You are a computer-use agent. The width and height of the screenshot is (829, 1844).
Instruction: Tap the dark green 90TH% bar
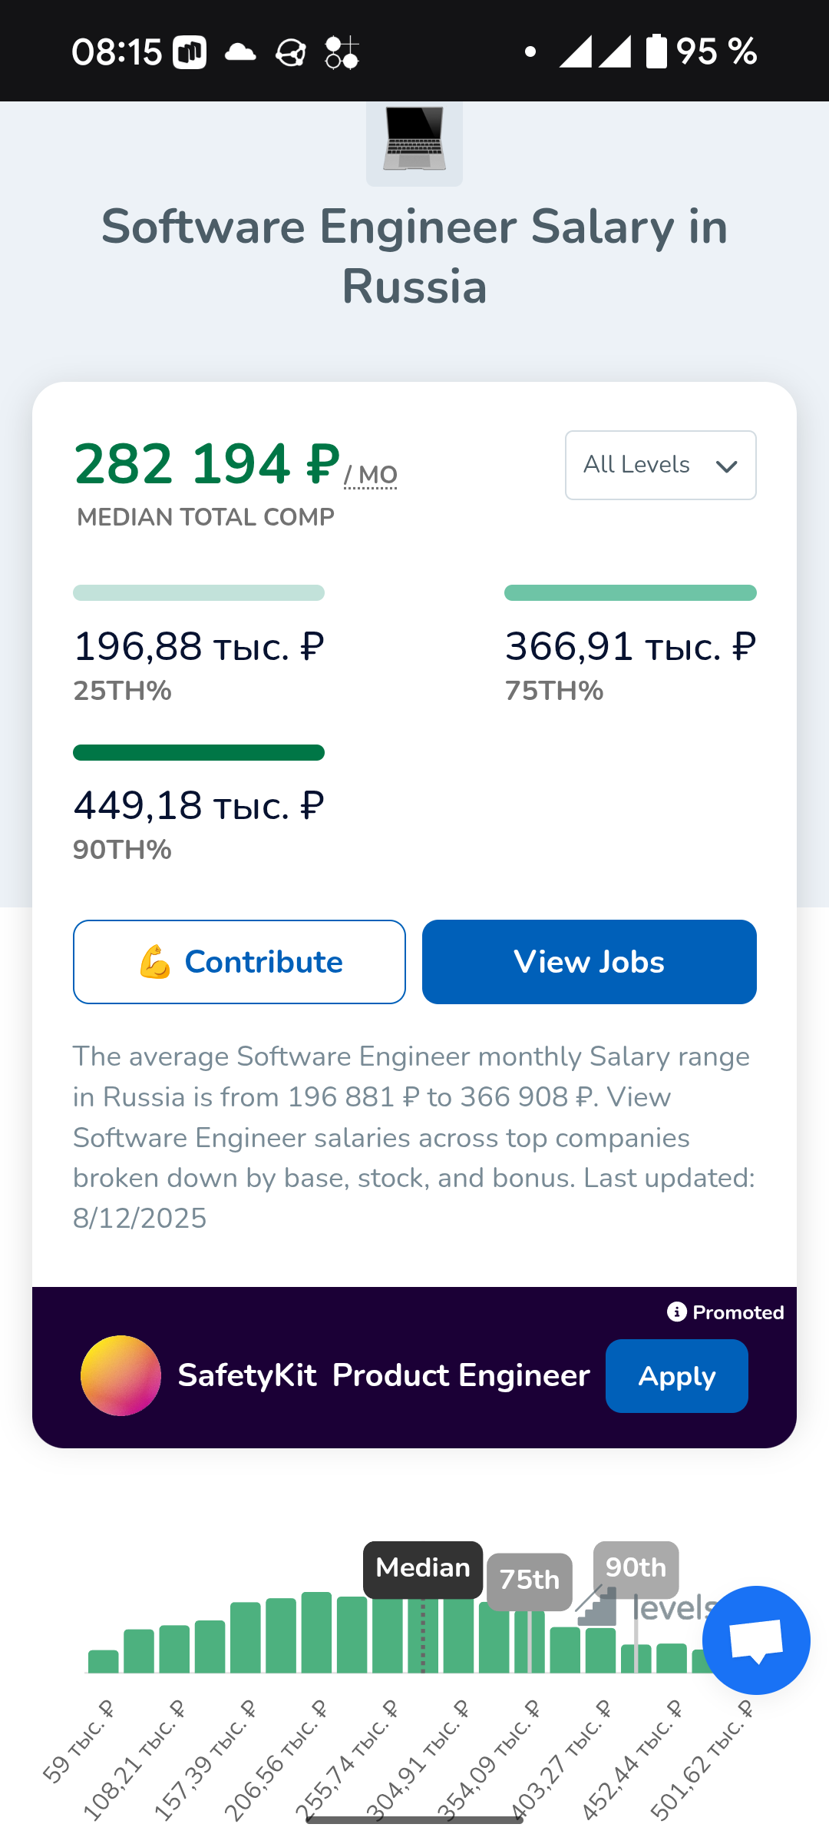(x=199, y=752)
